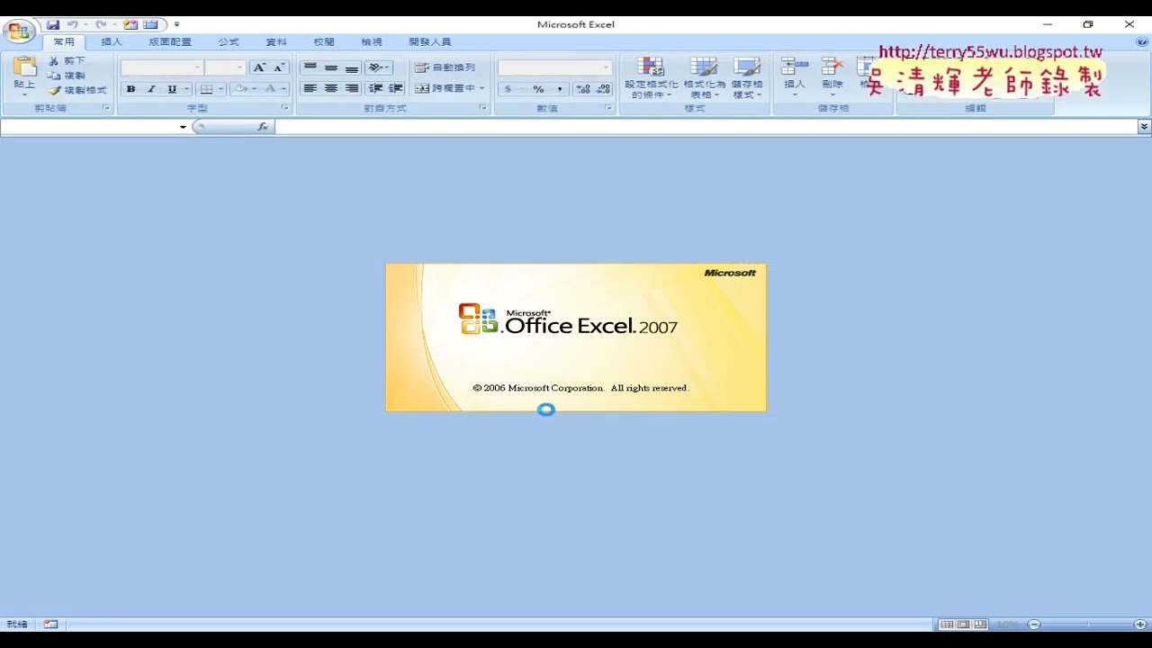Click the 刪除 cells button
This screenshot has height=648, width=1152.
[x=832, y=77]
